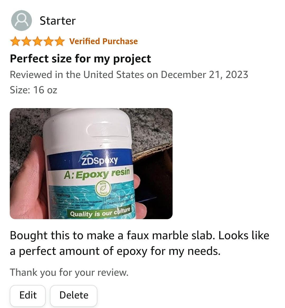The height and width of the screenshot is (308, 285).
Task: Click the Size: 16 oz text
Action: pyautogui.click(x=34, y=90)
